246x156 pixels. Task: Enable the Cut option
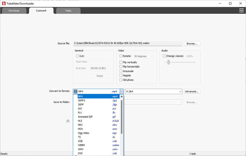click(x=77, y=56)
